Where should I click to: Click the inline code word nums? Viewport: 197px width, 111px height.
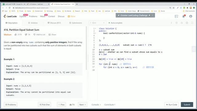click(x=31, y=42)
